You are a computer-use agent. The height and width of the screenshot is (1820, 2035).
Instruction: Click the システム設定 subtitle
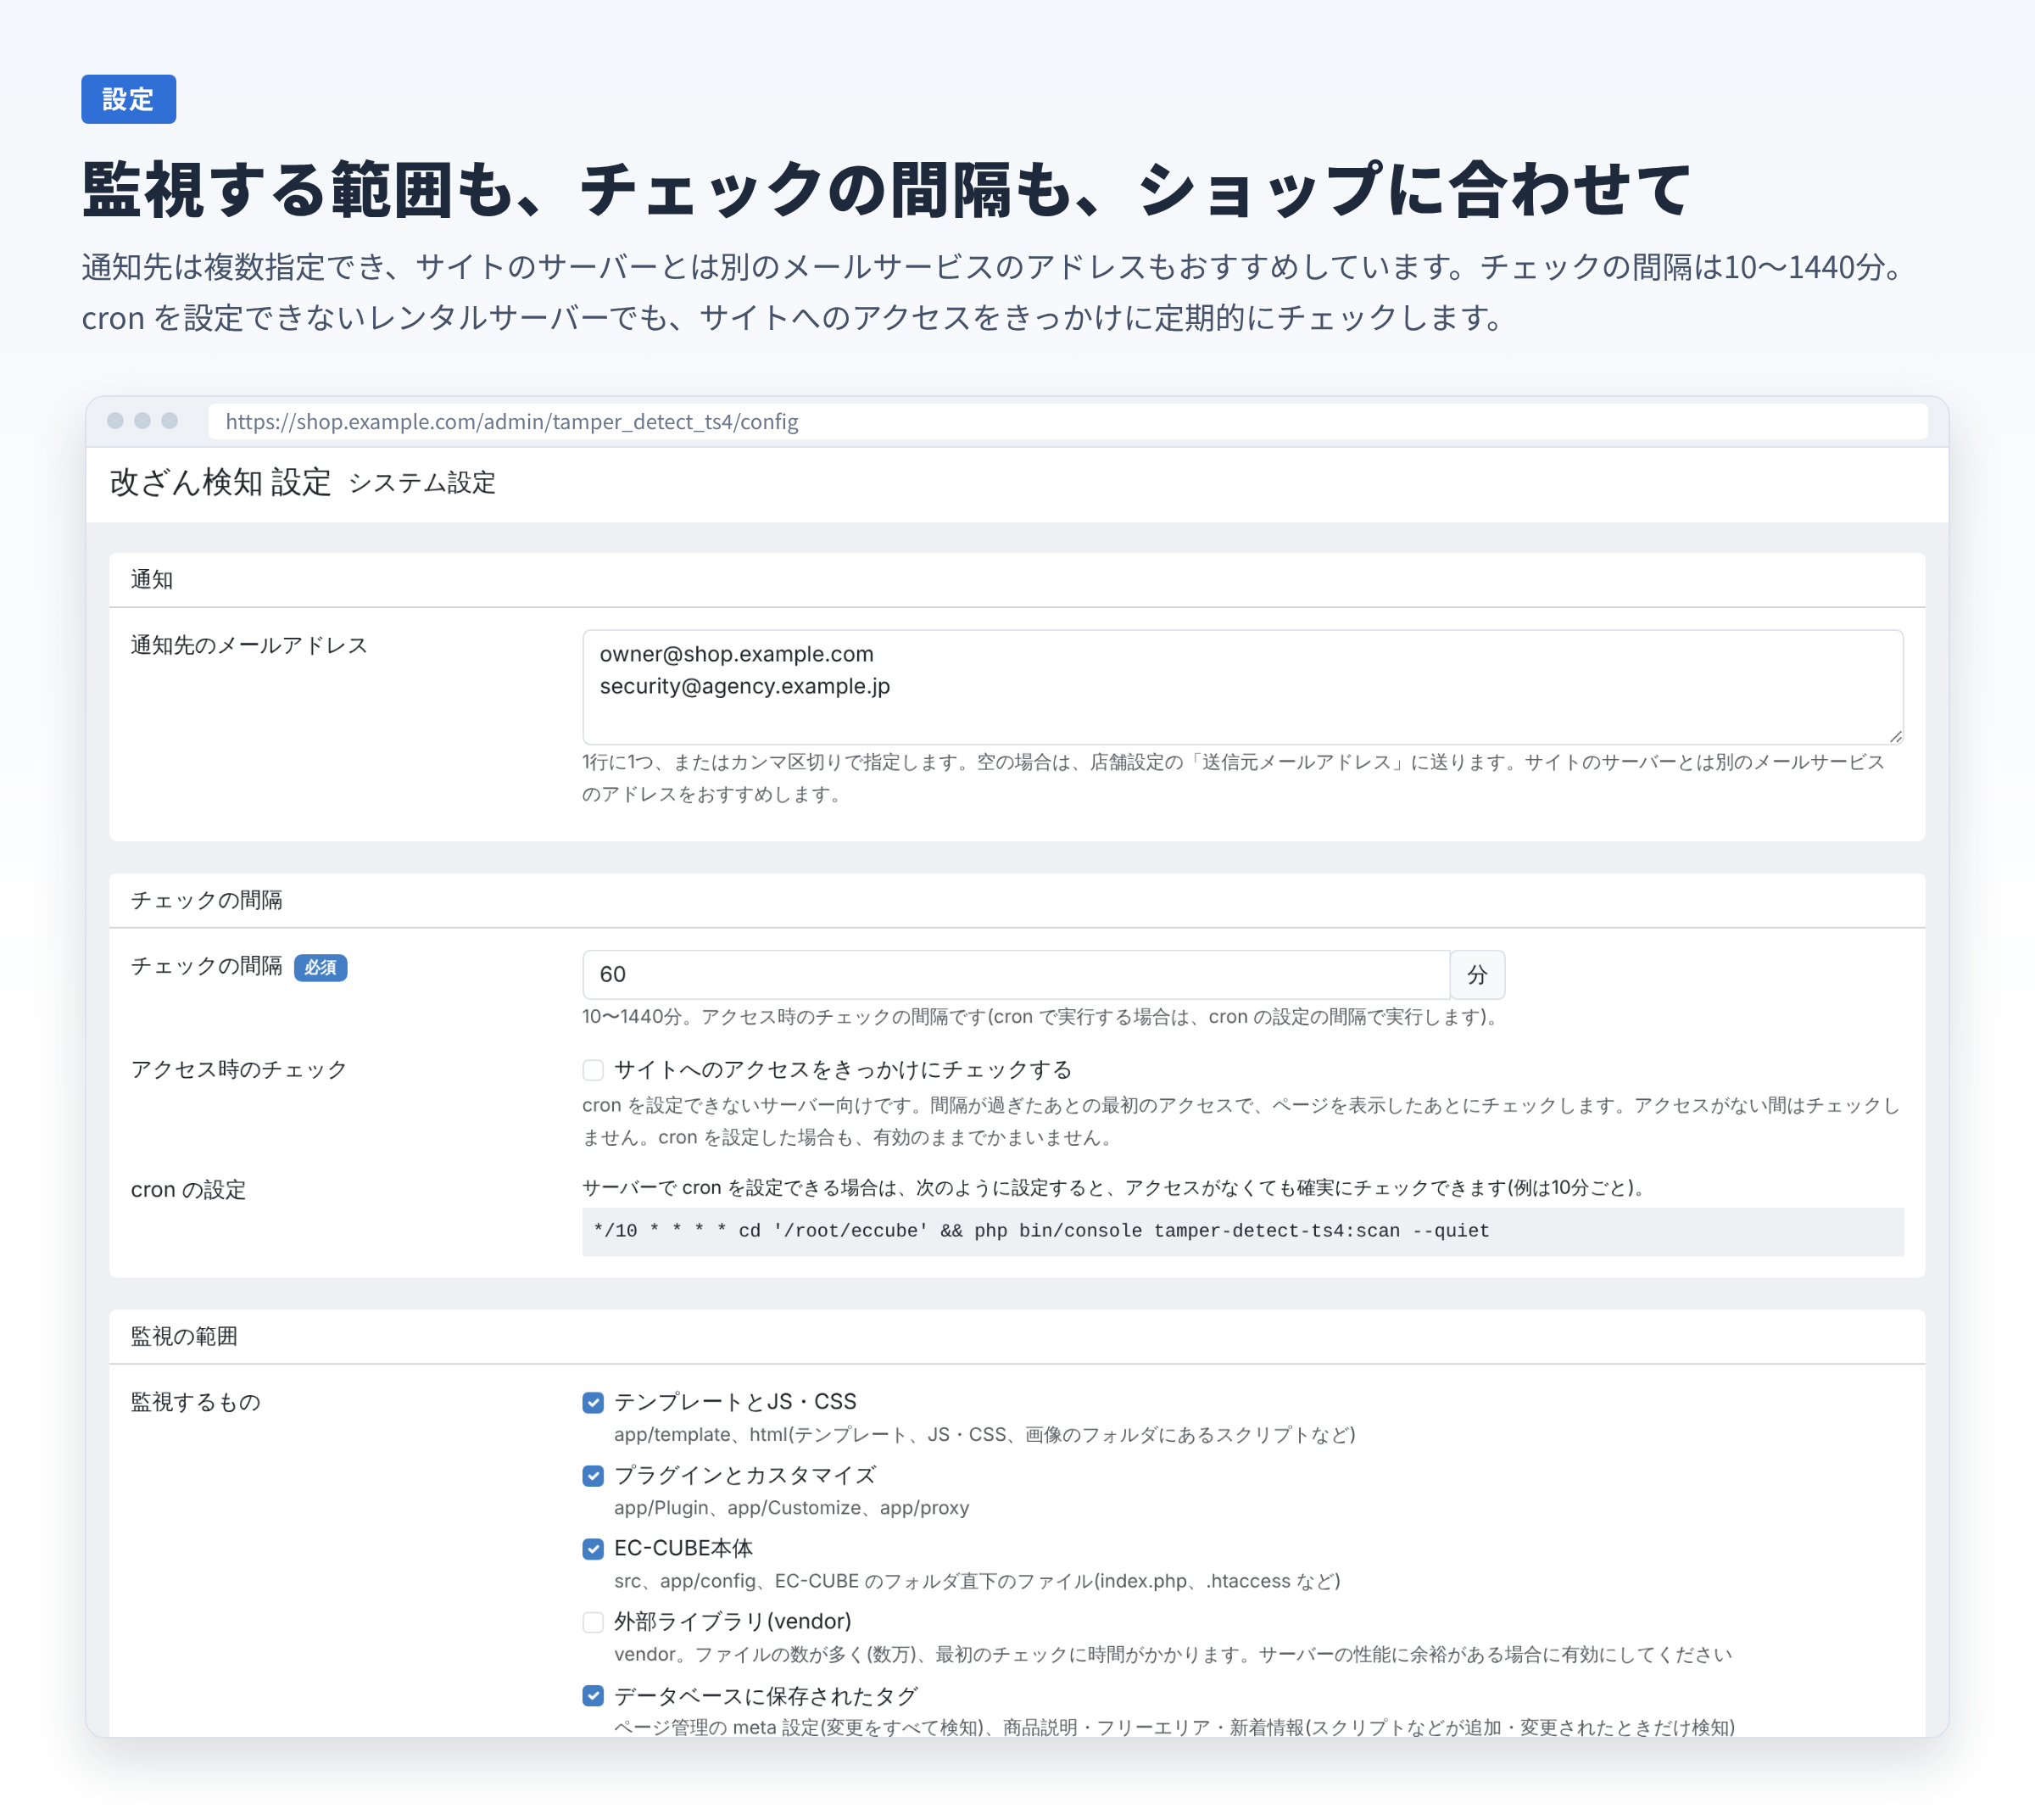coord(422,483)
